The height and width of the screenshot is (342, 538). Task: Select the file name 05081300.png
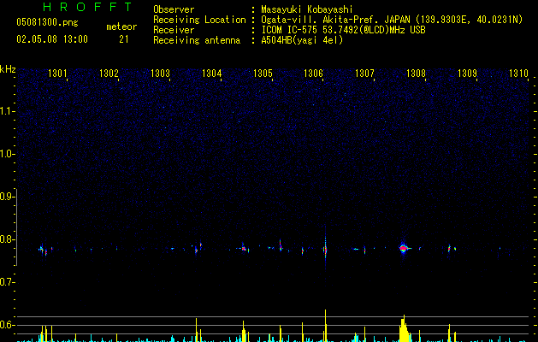point(47,23)
